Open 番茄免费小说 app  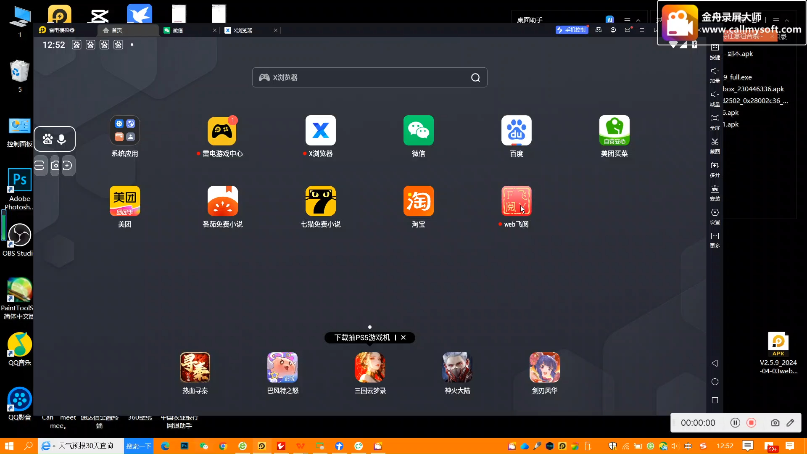click(222, 201)
